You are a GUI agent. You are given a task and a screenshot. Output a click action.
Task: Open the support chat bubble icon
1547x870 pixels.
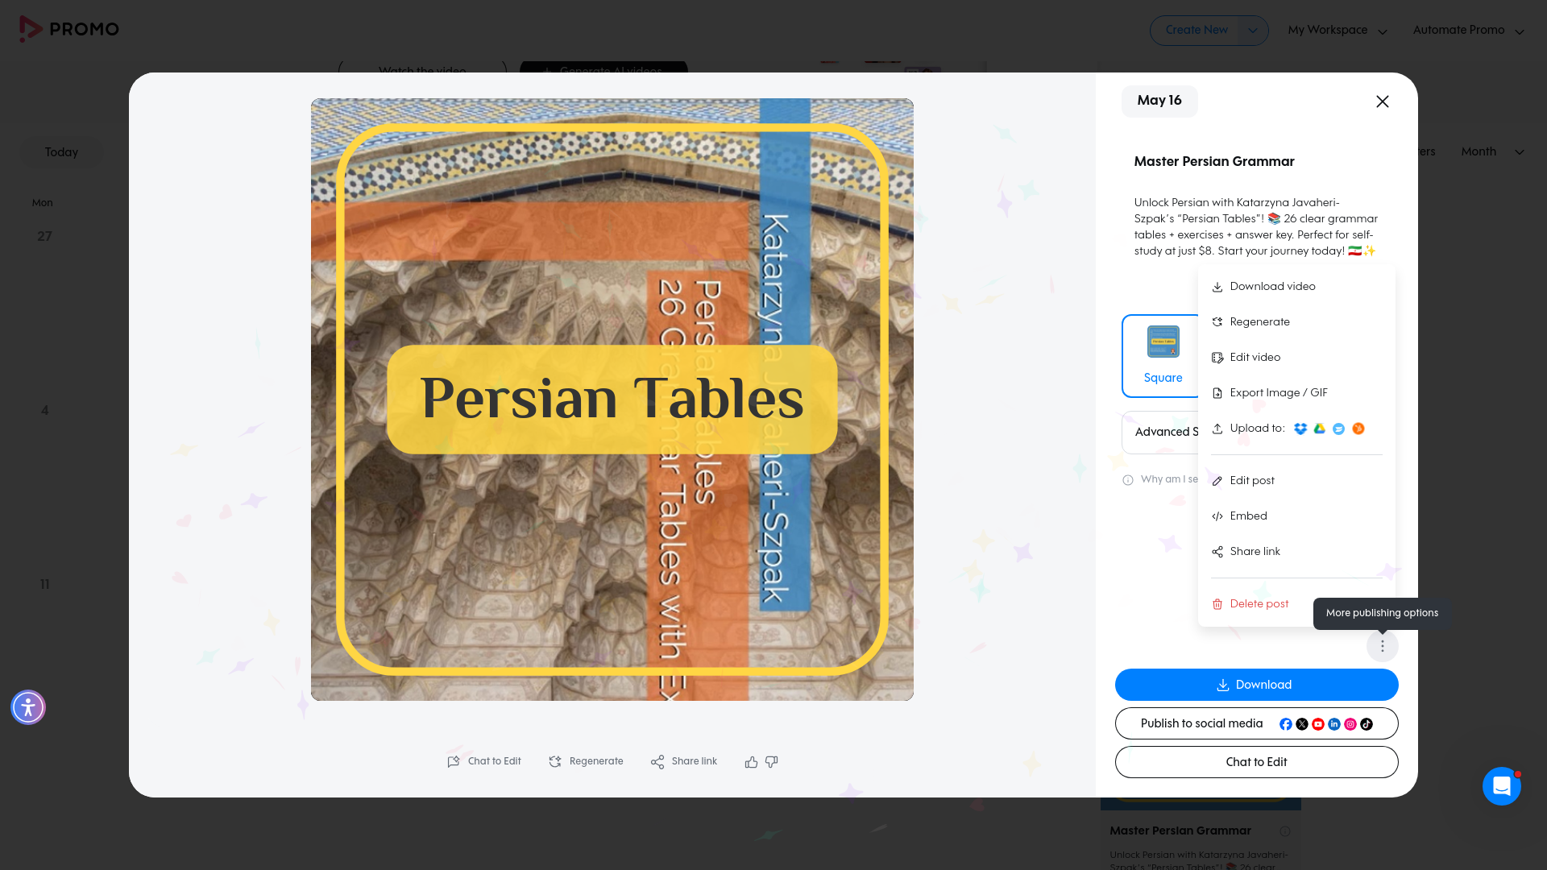click(x=1502, y=786)
